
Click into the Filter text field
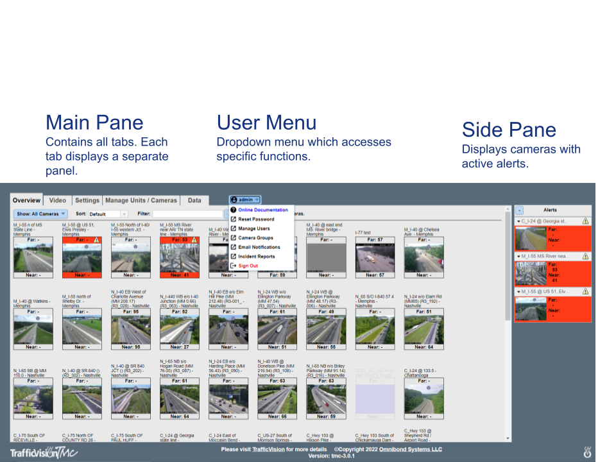(x=188, y=214)
